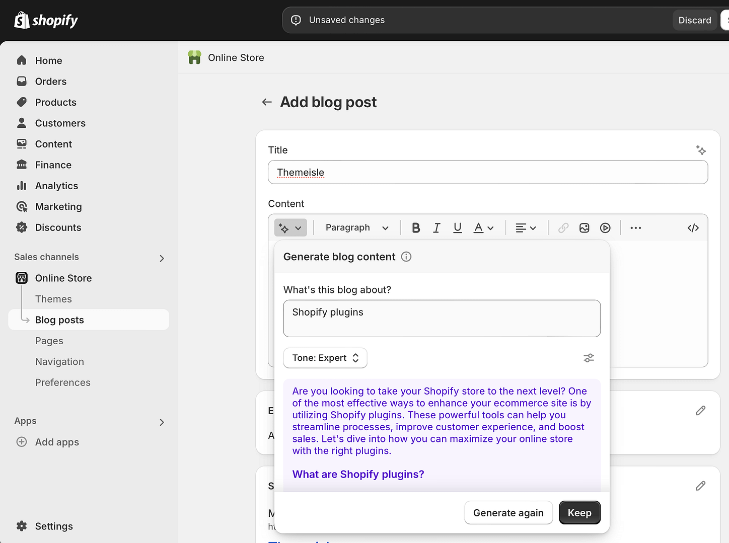Go to Orders in sidebar
Screen dimensions: 729x543
pyautogui.click(x=50, y=82)
